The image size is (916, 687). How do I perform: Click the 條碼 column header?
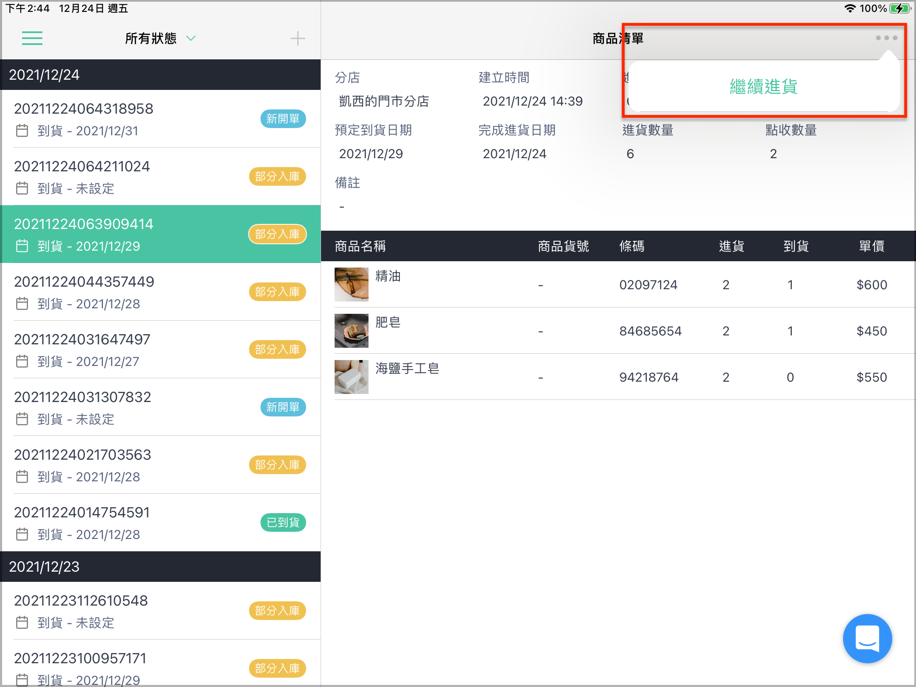point(632,246)
